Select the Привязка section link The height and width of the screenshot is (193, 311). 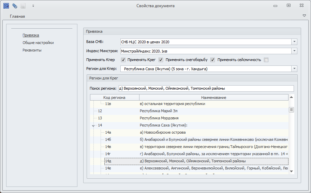[31, 35]
